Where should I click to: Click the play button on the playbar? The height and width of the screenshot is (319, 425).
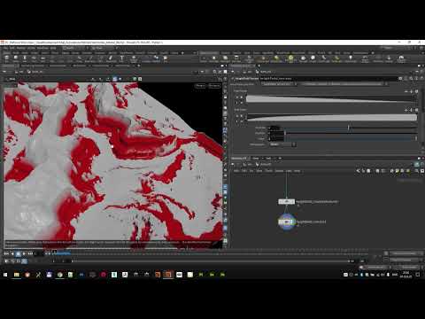(x=24, y=253)
